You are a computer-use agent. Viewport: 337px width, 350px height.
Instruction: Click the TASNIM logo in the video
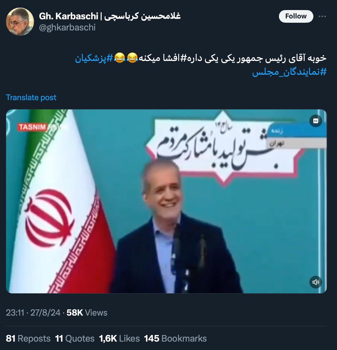(32, 127)
